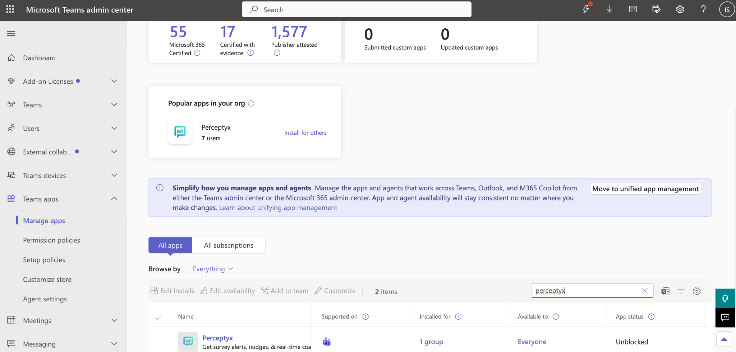Open Customize store in sidebar

[47, 279]
